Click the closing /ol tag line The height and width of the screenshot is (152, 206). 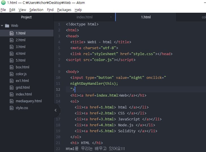click(76, 137)
